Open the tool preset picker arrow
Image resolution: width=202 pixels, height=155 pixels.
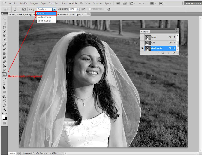click(x=9, y=9)
